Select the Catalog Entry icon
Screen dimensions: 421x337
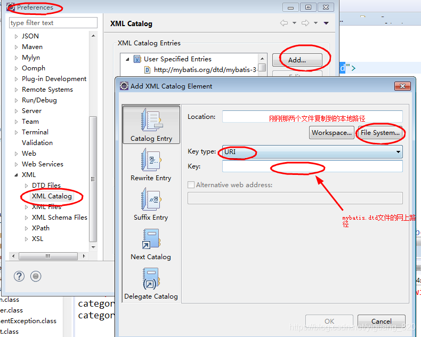coord(152,119)
